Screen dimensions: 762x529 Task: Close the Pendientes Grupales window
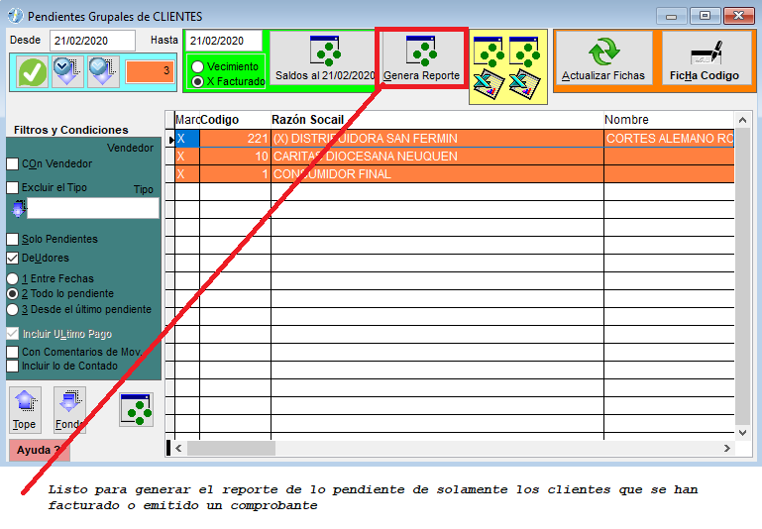(x=738, y=16)
